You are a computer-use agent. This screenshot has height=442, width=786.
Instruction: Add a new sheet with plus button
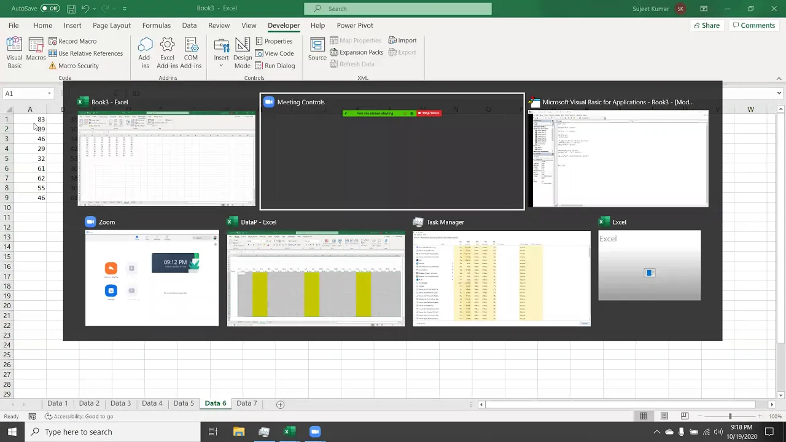[280, 404]
